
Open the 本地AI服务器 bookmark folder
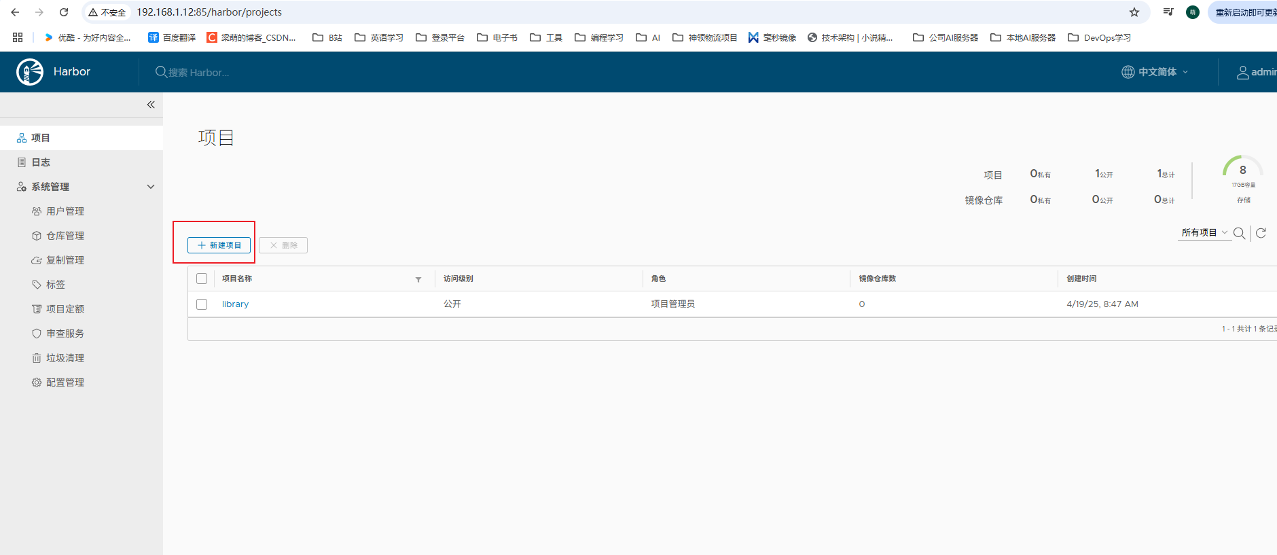click(1023, 37)
